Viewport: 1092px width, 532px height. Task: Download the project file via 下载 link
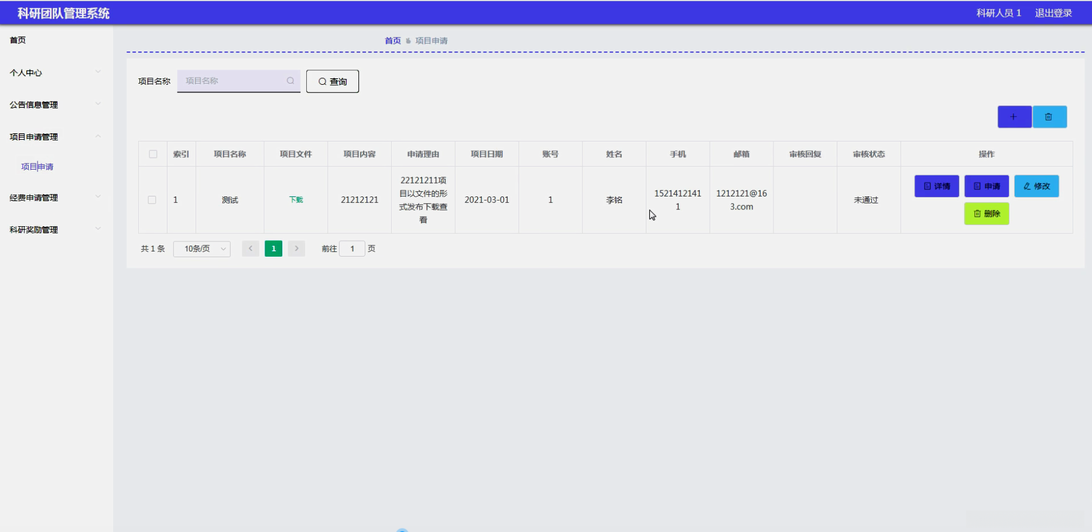[x=296, y=200]
